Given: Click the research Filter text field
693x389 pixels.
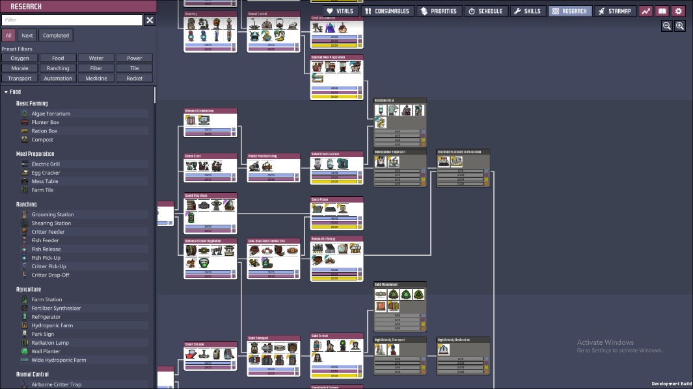Looking at the screenshot, I should click(x=72, y=20).
